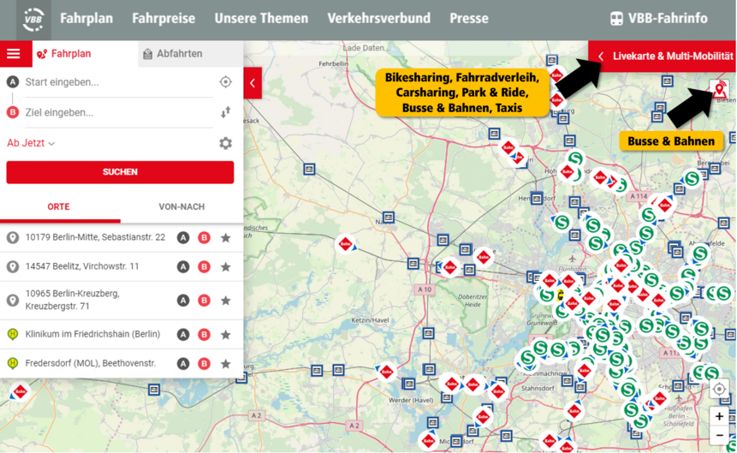
Task: Click the red SUCHEN button
Action: coord(120,172)
